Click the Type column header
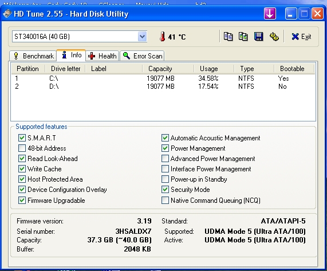Viewport: 327px width, 271px height. [254, 69]
